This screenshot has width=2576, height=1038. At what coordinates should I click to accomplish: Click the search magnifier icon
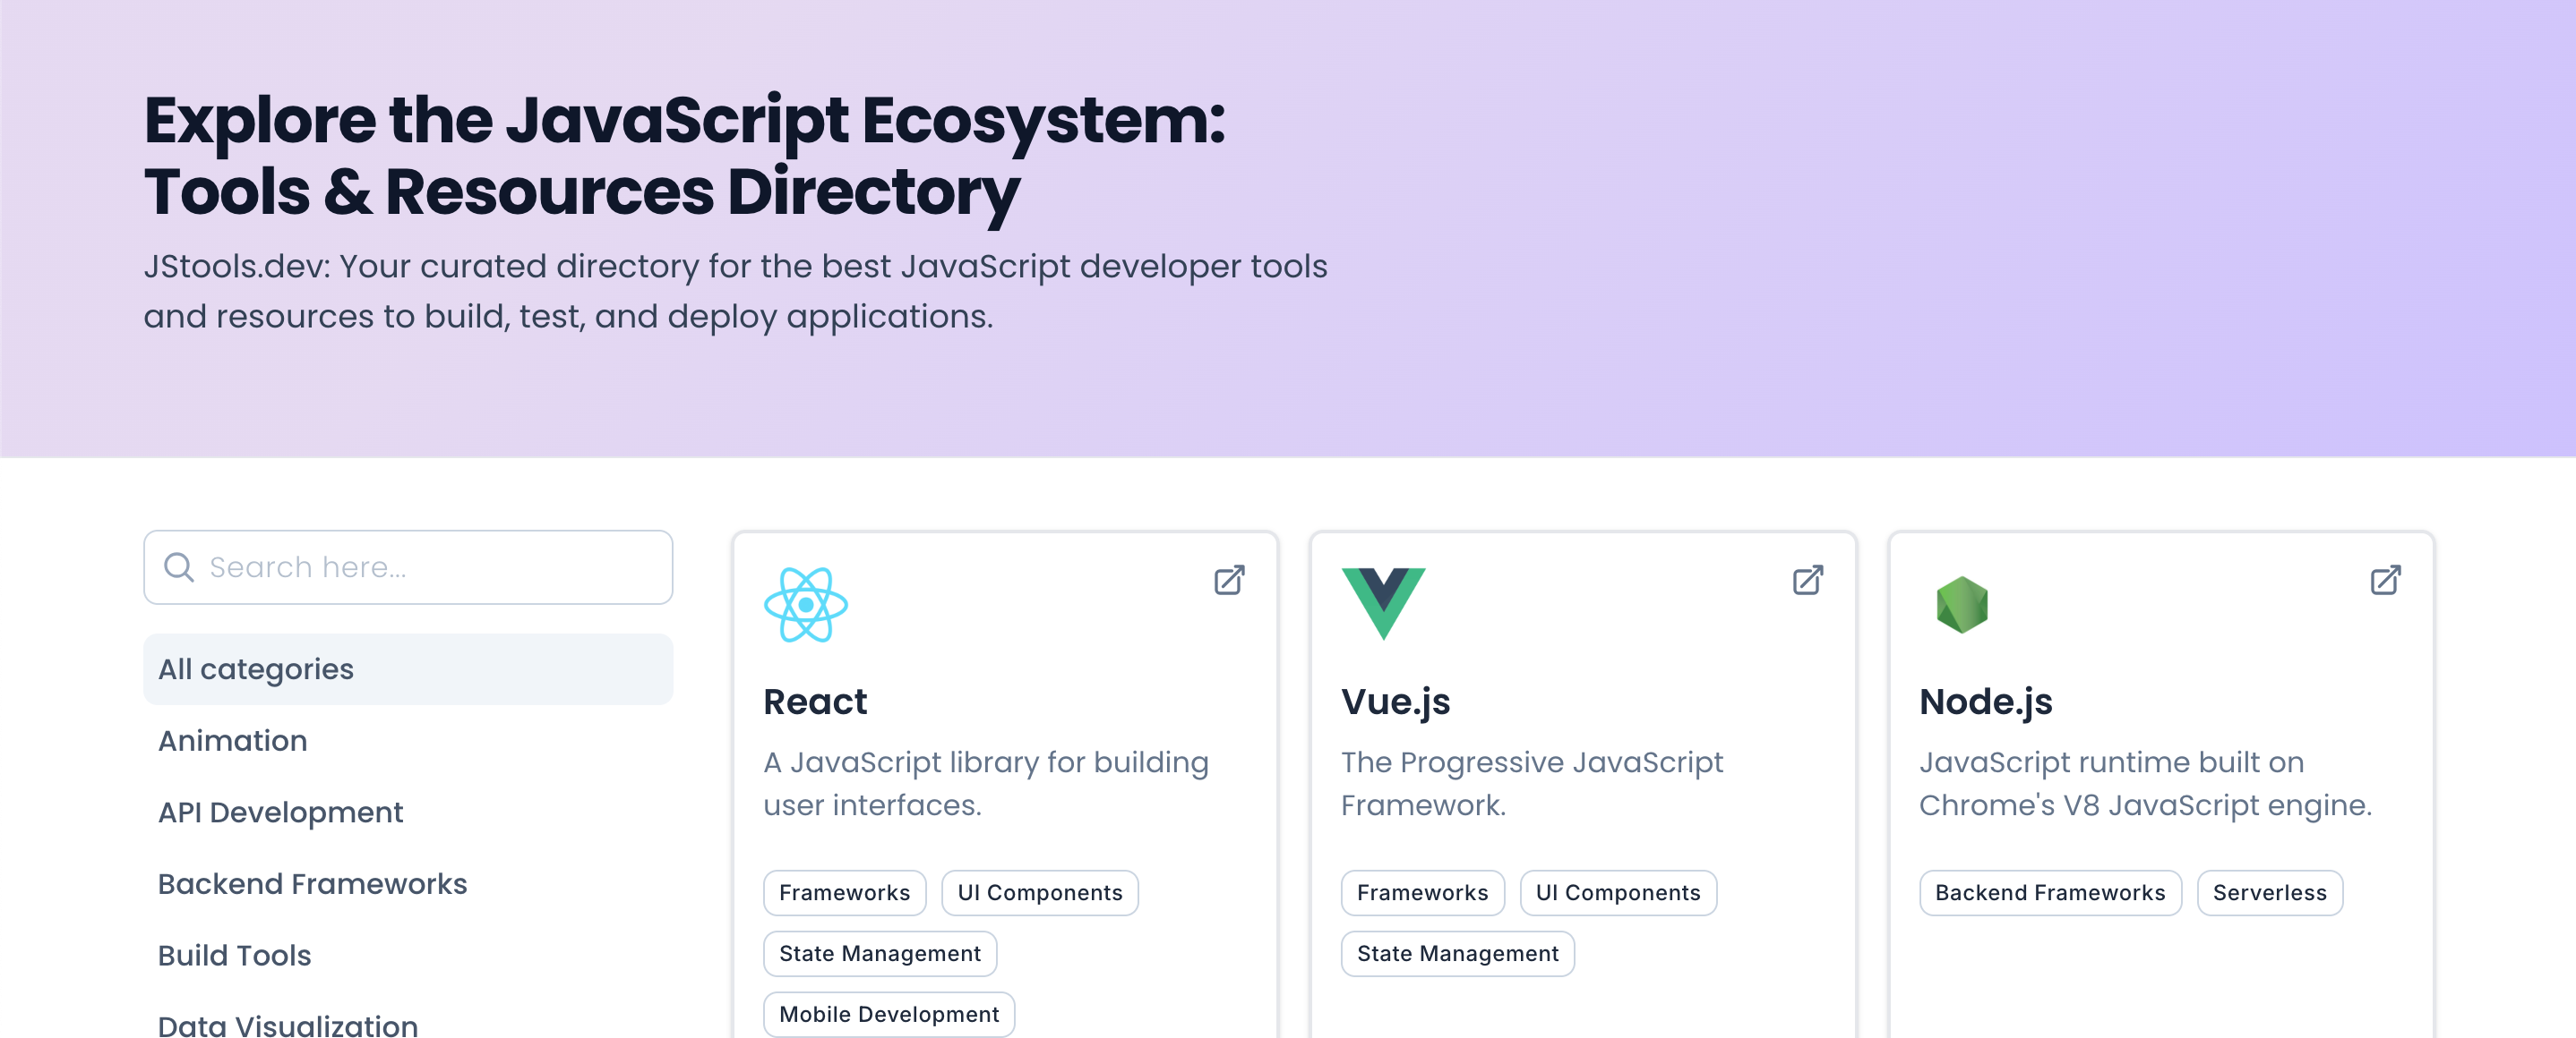pyautogui.click(x=178, y=567)
